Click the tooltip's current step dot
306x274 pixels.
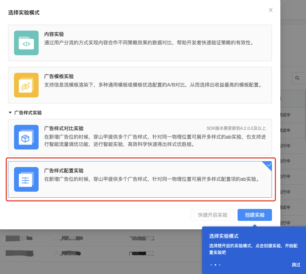(x=215, y=265)
